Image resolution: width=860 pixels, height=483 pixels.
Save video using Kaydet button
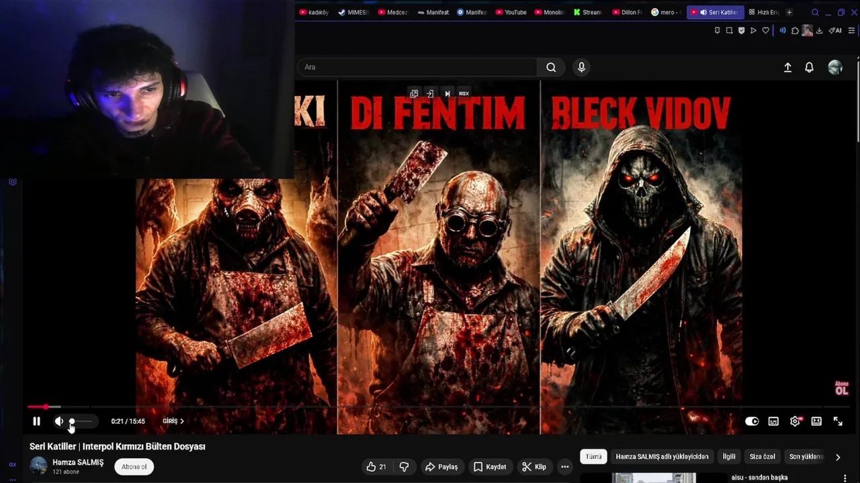pos(490,467)
